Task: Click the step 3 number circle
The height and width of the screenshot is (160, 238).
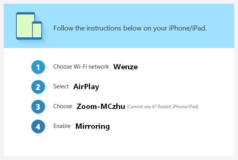Action: click(38, 107)
